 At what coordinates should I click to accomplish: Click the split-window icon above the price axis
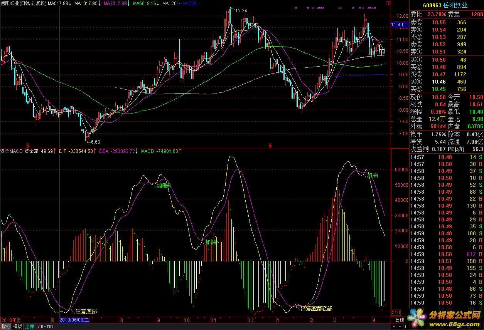click(x=388, y=3)
